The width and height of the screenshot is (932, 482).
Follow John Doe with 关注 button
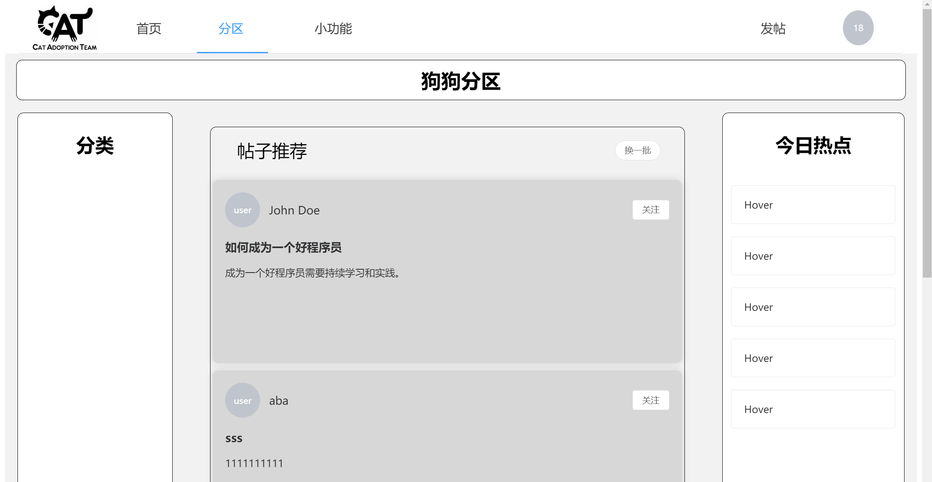(x=651, y=210)
